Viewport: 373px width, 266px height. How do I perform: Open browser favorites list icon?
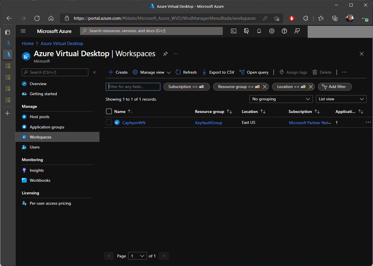tap(321, 18)
